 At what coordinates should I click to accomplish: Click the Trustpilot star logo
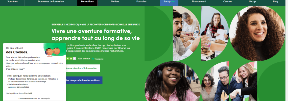pos(93,59)
